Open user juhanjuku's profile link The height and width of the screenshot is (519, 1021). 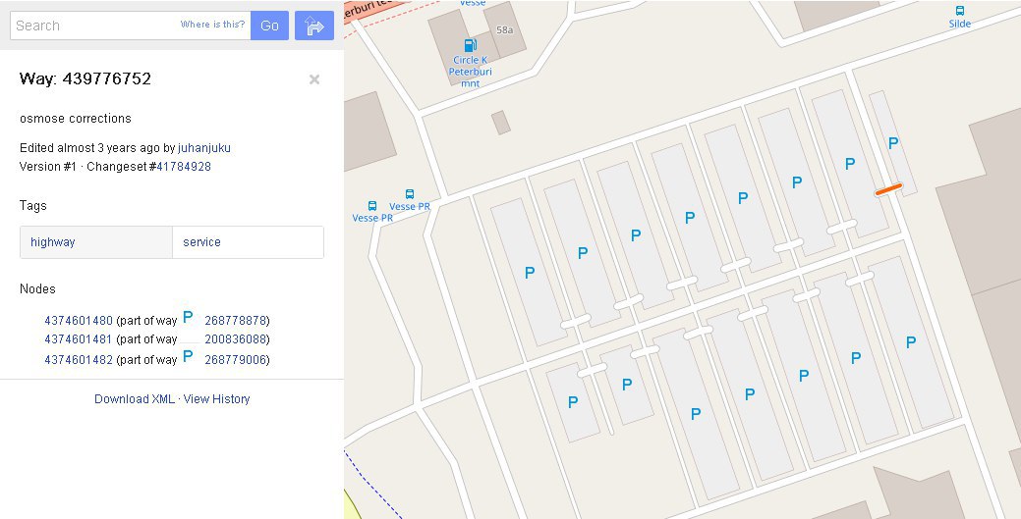click(x=203, y=147)
